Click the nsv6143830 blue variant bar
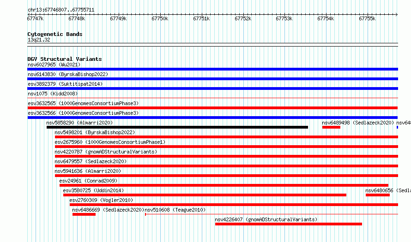The image size is (411, 242). click(x=212, y=79)
